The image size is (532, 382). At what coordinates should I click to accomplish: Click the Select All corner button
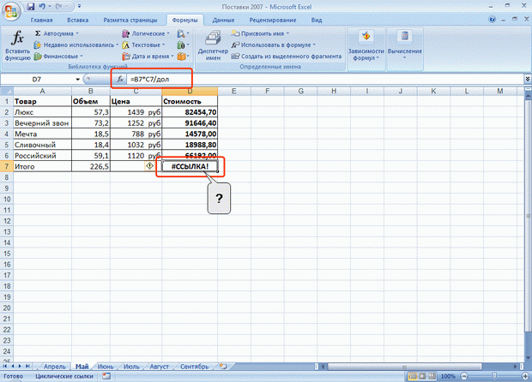click(x=7, y=91)
